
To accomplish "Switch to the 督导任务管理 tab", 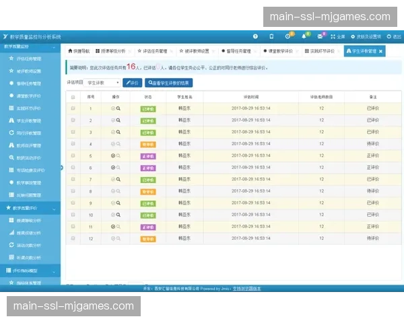I will (236, 51).
